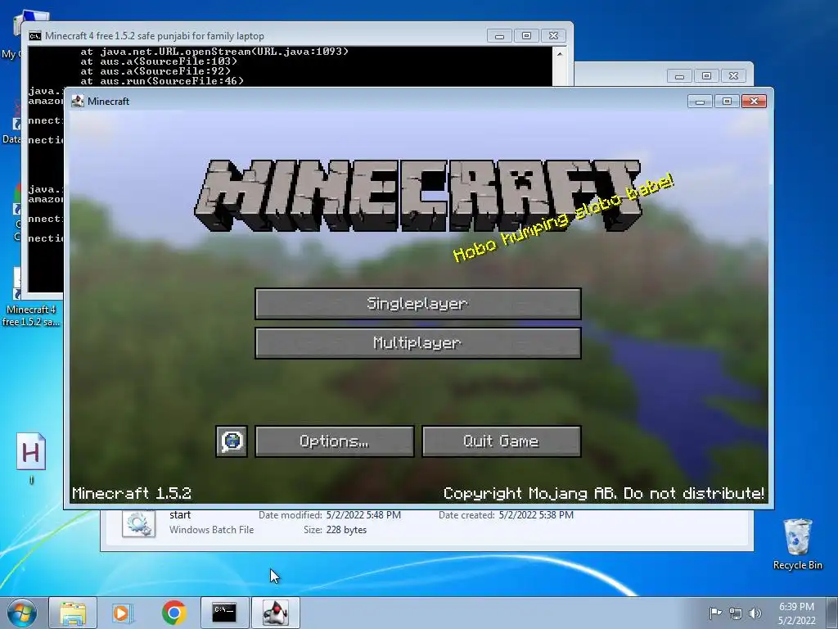Click the Date modified value in Explorer
Viewport: 838px width, 629px height.
363,515
